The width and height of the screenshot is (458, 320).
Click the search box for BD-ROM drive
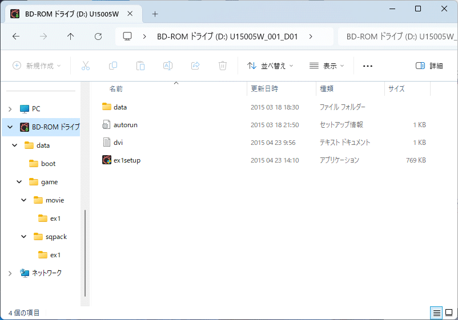point(398,37)
